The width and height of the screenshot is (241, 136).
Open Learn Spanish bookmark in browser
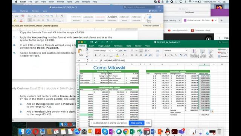tap(178, 31)
